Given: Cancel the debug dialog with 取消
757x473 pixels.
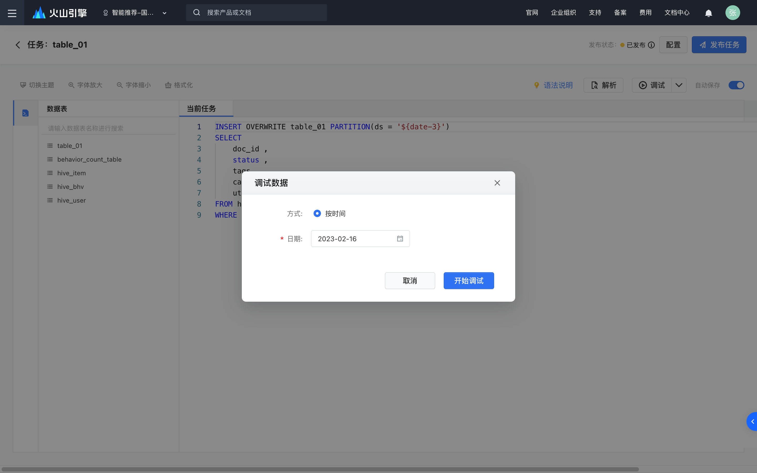Looking at the screenshot, I should [x=410, y=281].
